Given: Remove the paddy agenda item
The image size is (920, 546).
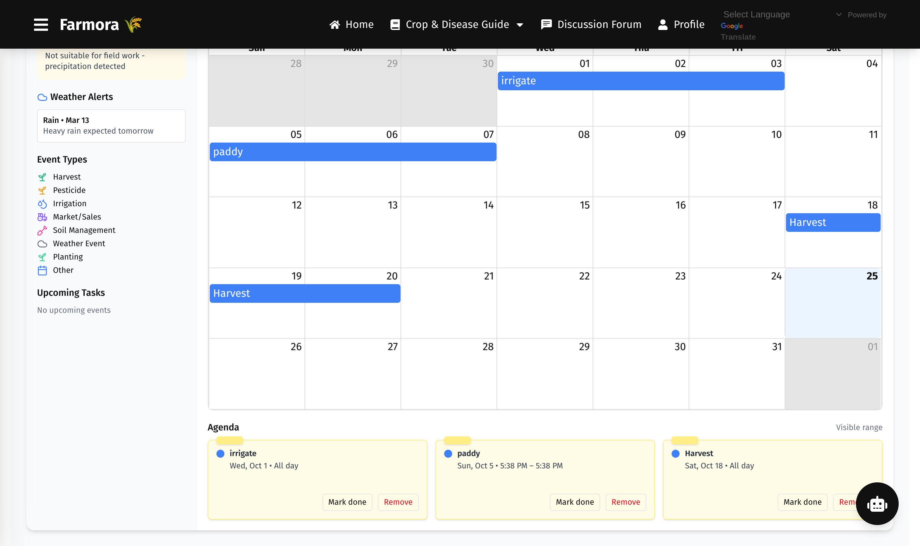Looking at the screenshot, I should point(625,502).
